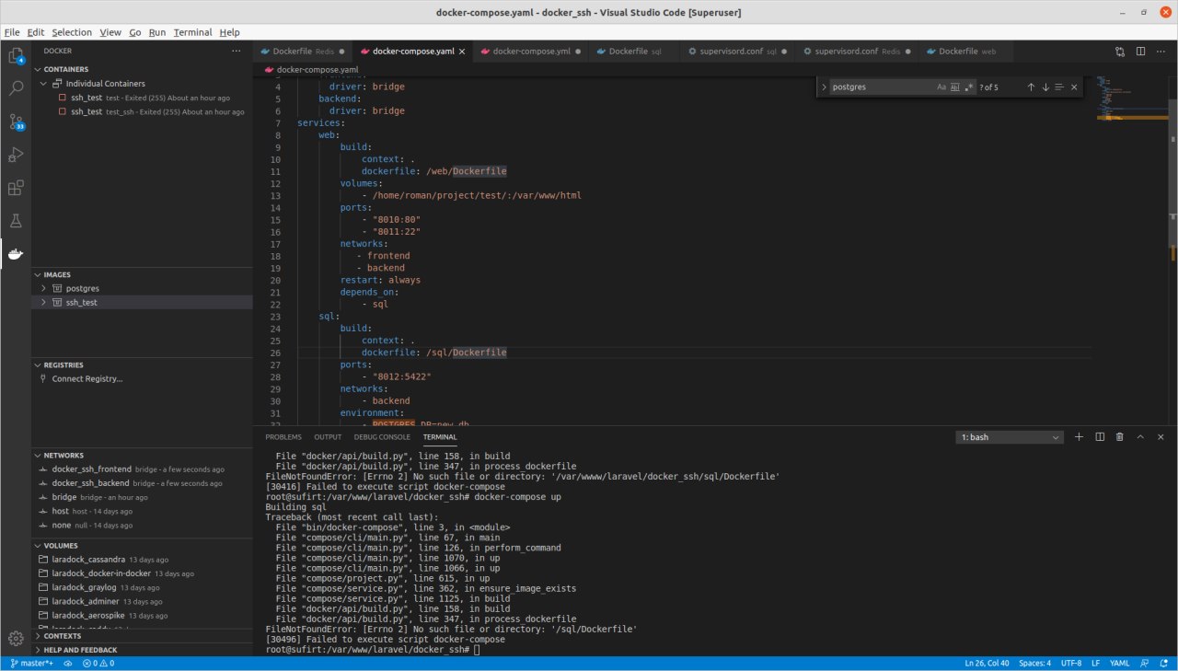Click master branch in status bar
The image size is (1178, 671).
click(x=31, y=664)
